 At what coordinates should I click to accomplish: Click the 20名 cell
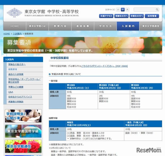143,129
